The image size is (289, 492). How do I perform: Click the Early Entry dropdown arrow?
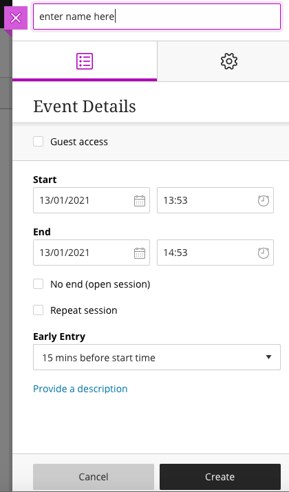(x=268, y=357)
